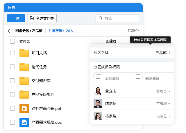Image resolution: width=186 pixels, height=133 pixels.
Task: Click the plus icon to add member
Action: pos(98,79)
